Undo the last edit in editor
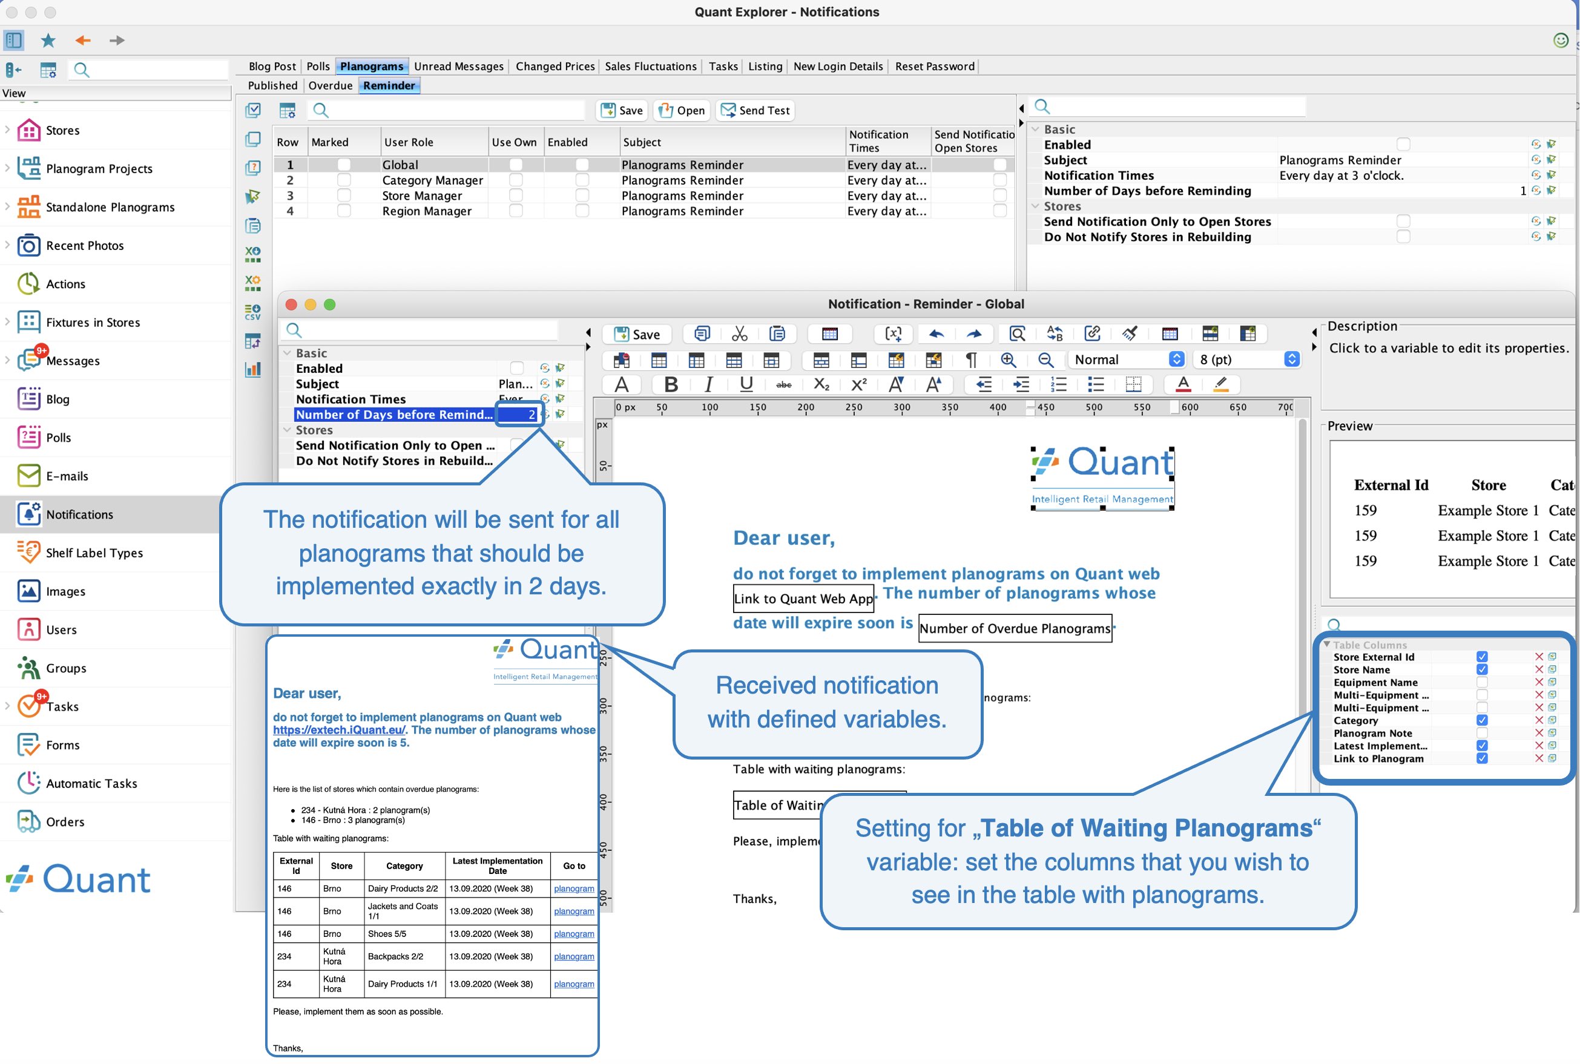The width and height of the screenshot is (1580, 1064). coord(936,334)
